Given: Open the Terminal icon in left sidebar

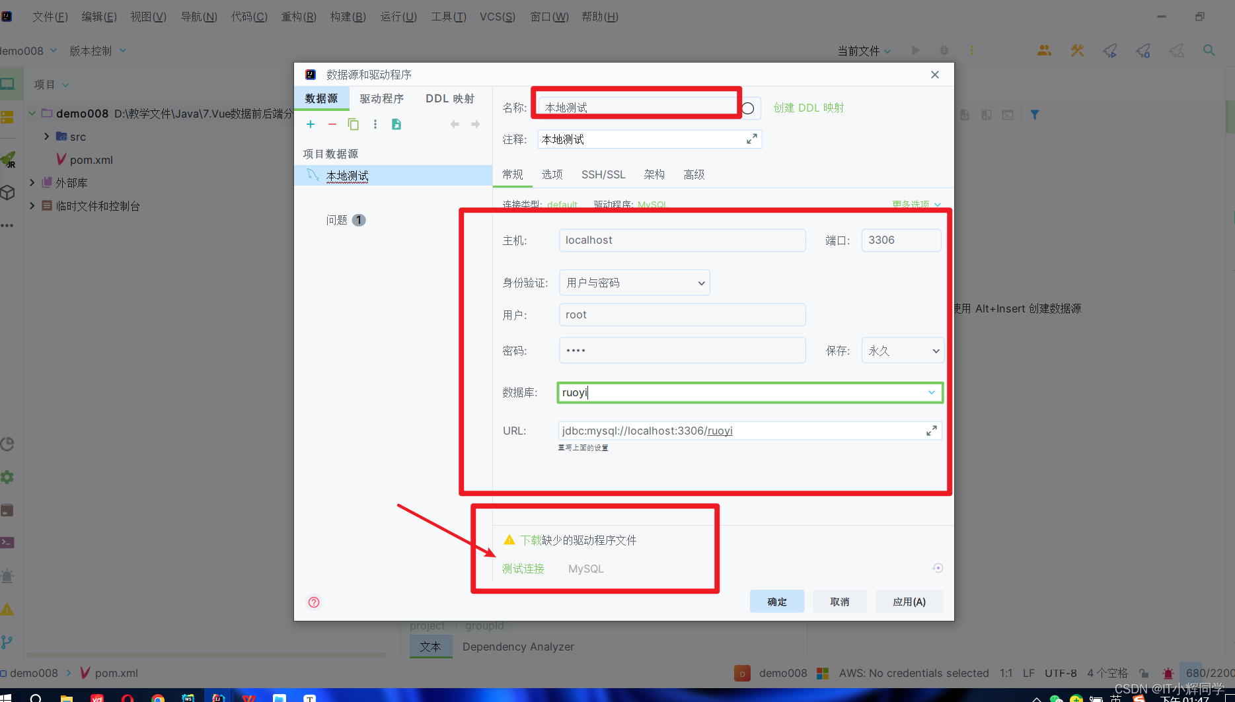Looking at the screenshot, I should pos(7,542).
